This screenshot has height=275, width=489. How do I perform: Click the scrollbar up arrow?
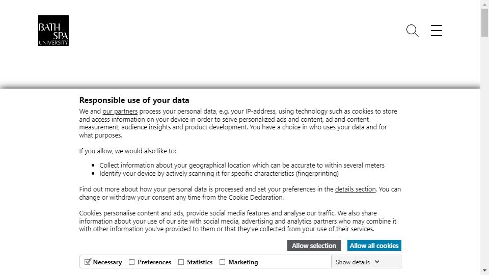[x=484, y=4]
